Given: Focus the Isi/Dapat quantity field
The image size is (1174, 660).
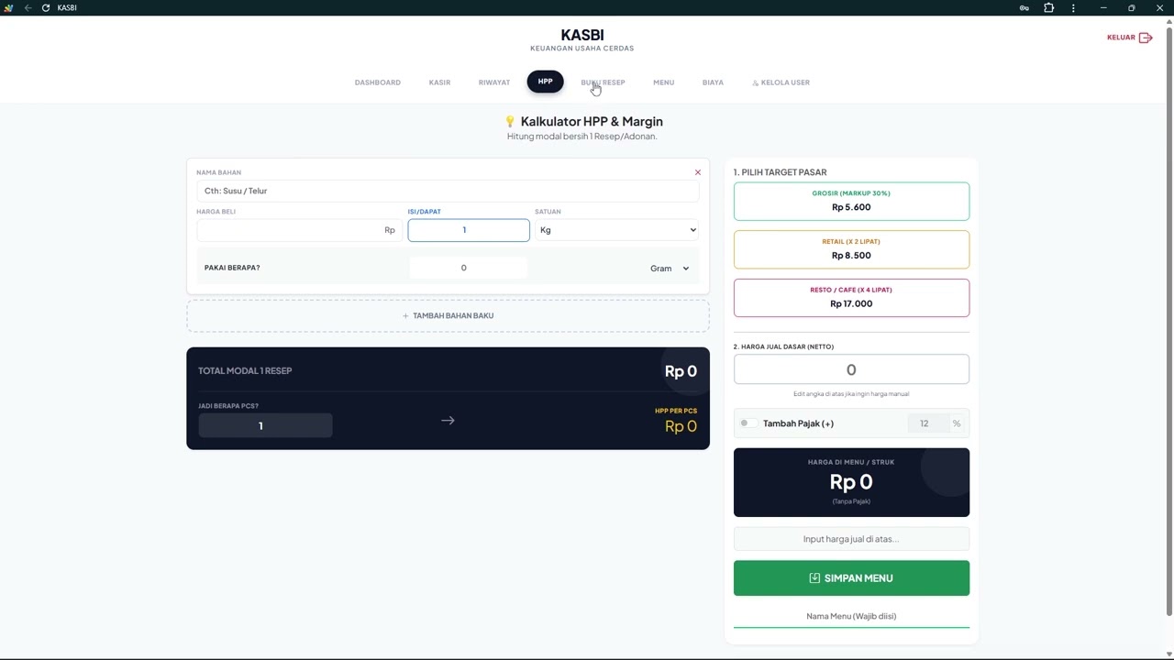Looking at the screenshot, I should tap(469, 230).
